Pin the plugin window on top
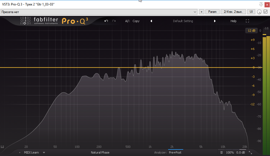This screenshot has width=270, height=156. click(261, 4)
